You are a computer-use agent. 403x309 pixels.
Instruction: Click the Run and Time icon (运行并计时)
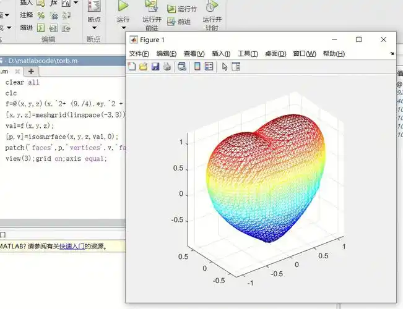click(x=212, y=6)
